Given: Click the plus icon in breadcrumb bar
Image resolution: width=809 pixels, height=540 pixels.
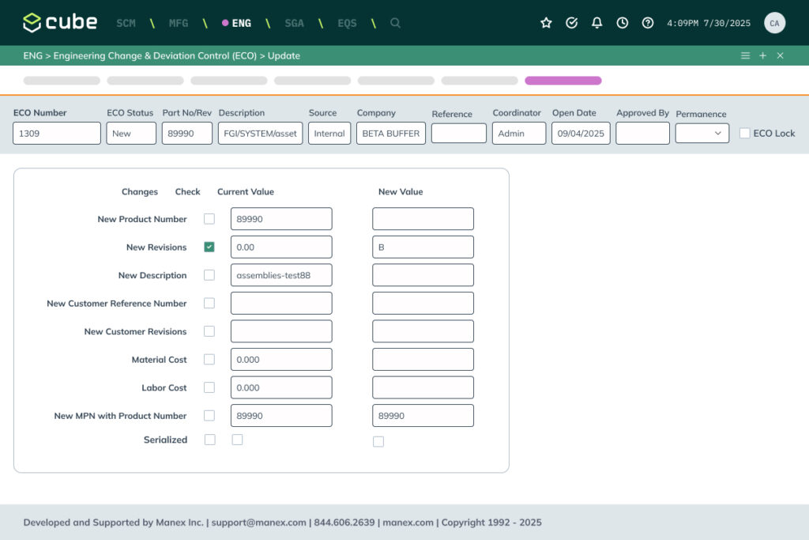Looking at the screenshot, I should (762, 56).
